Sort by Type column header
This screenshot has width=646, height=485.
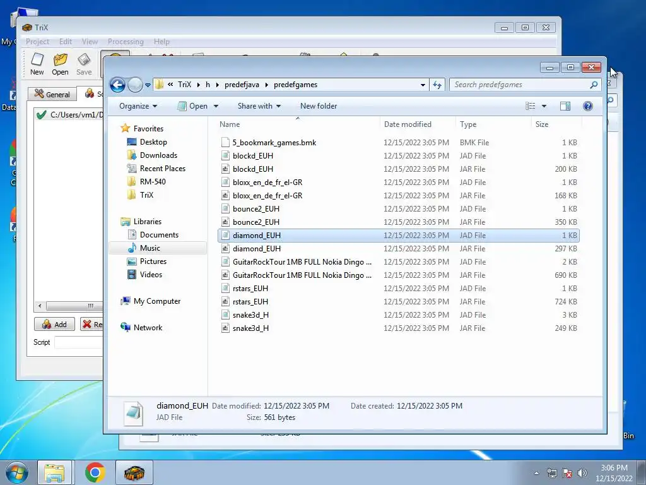click(x=493, y=124)
